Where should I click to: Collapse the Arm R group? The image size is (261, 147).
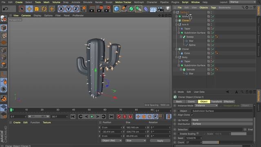point(177,24)
